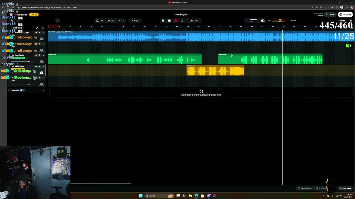Click the pan knob of track 01

(42, 39)
